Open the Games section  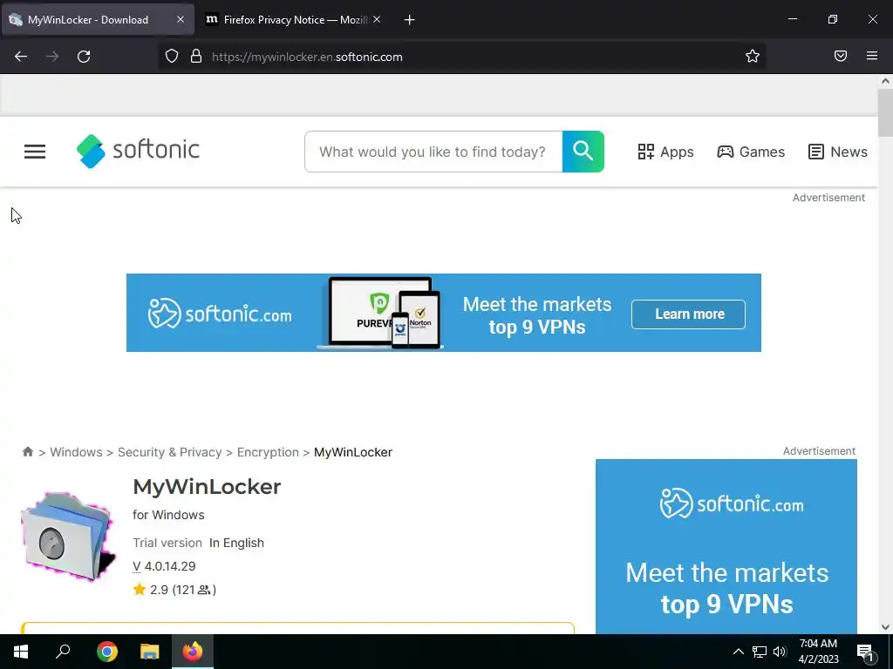(x=751, y=152)
